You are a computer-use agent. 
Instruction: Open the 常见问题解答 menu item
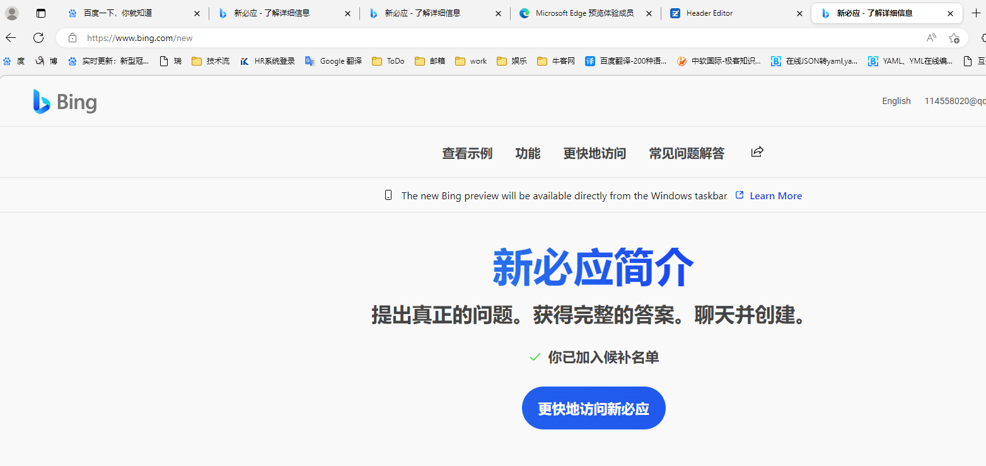[x=687, y=153]
